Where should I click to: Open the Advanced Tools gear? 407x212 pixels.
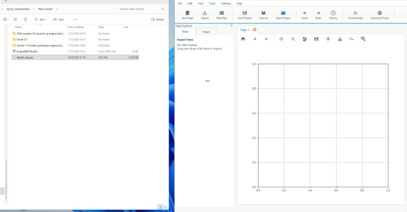380,15
